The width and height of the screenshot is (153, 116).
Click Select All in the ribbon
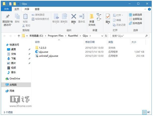[x=136, y=15]
